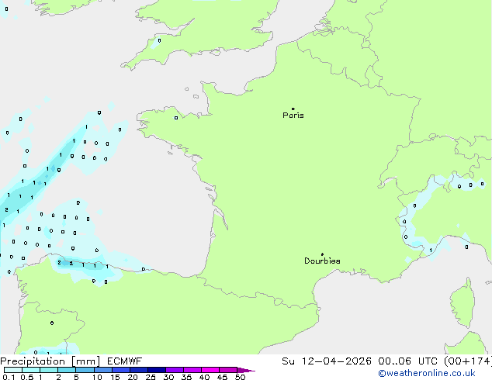Screen dimensions: 492x380
Task: Click the above-50 arrow tip of legend
Action: point(246,371)
